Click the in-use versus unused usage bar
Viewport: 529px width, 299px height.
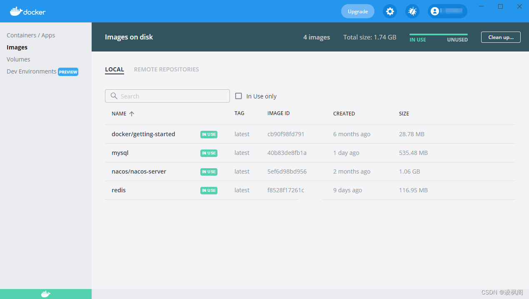pos(438,35)
